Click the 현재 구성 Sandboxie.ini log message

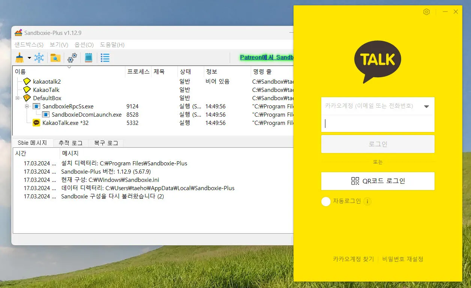(x=110, y=180)
